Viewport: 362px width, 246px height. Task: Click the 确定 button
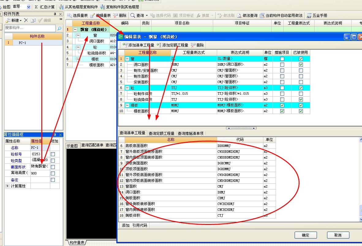tap(306, 235)
